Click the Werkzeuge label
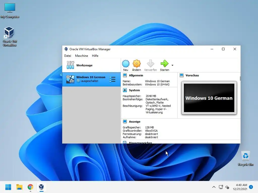 84,65
